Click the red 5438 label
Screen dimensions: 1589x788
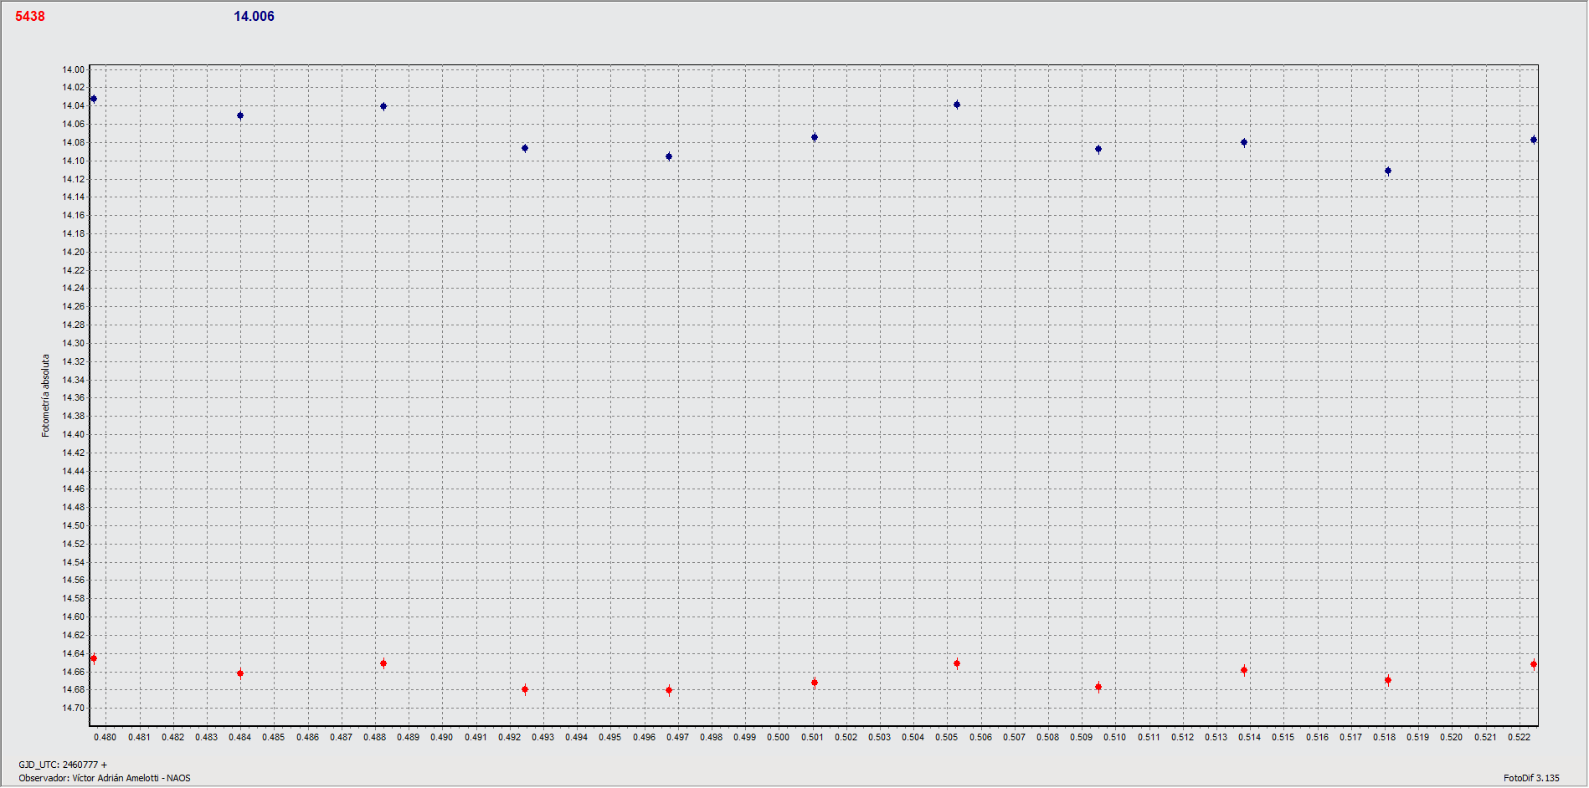30,17
